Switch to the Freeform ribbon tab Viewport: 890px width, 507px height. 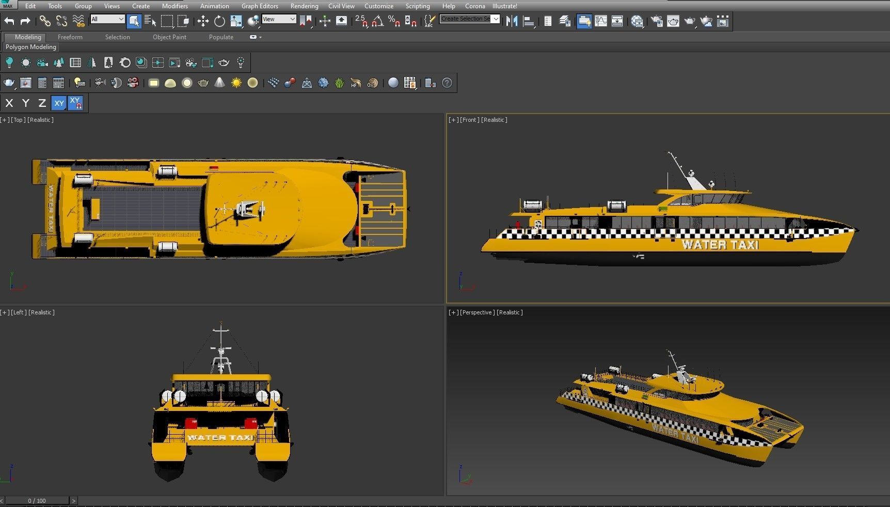(x=70, y=37)
